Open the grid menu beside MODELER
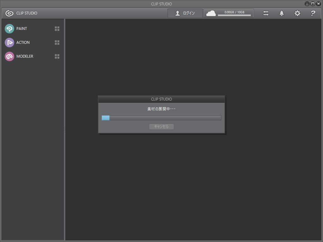Viewport: 323px width, 242px height. 57,56
